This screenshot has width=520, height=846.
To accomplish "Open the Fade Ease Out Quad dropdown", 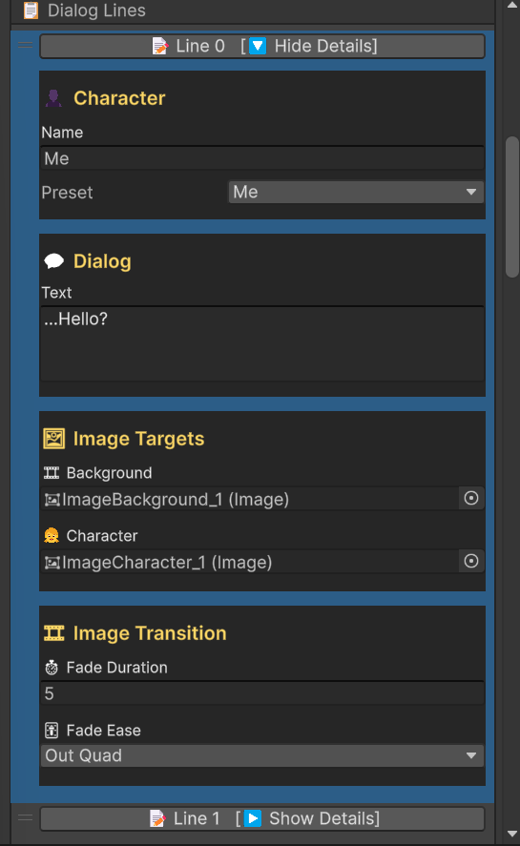I will click(262, 756).
